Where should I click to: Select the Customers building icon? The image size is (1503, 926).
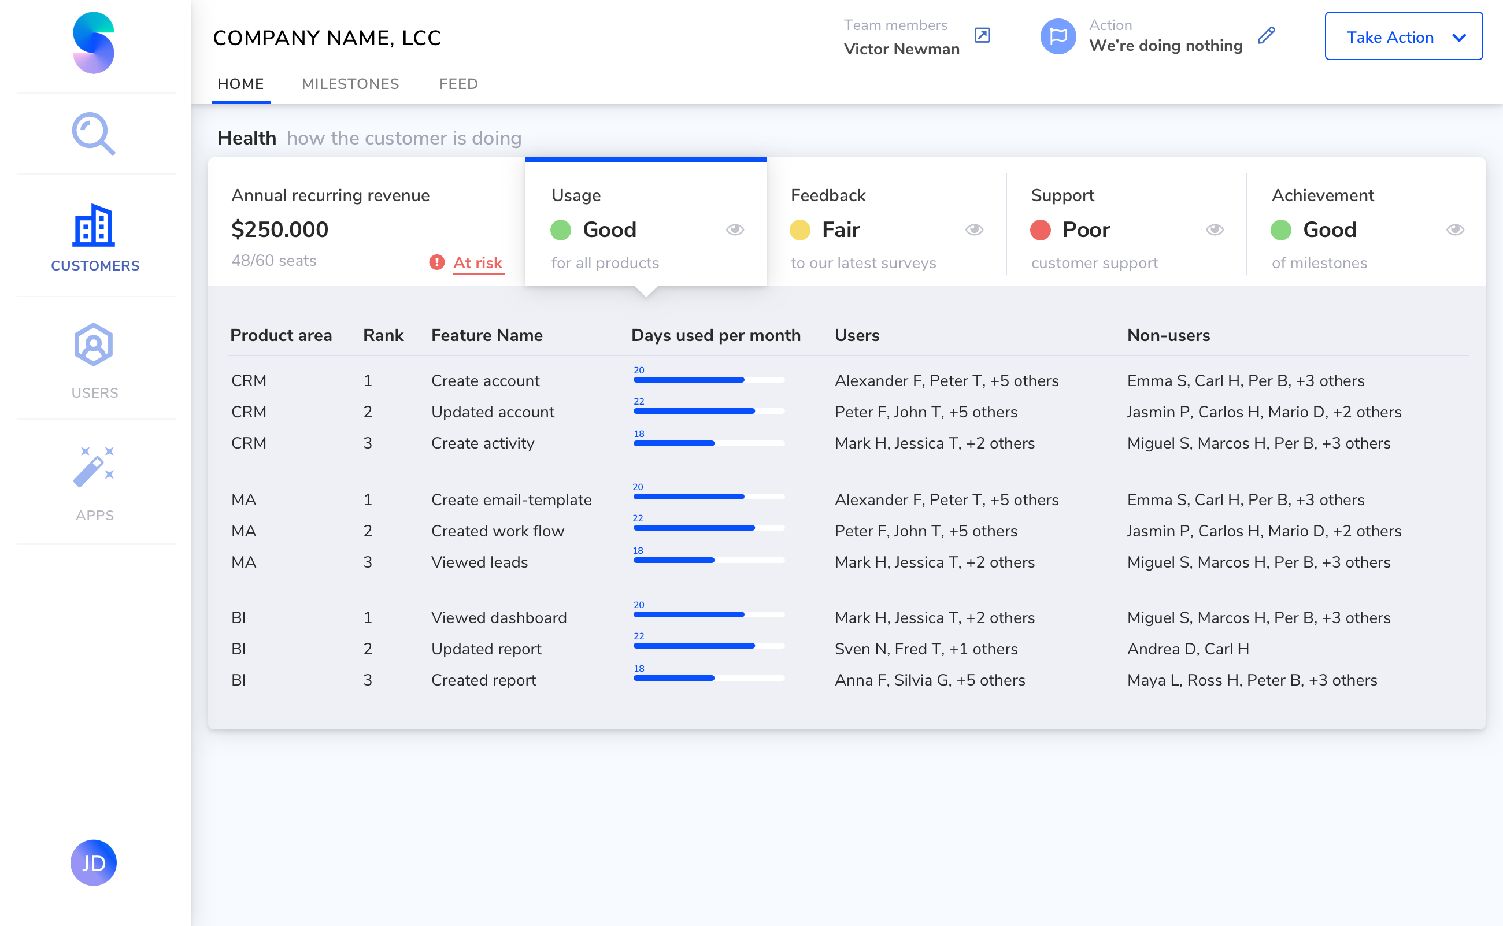coord(94,225)
